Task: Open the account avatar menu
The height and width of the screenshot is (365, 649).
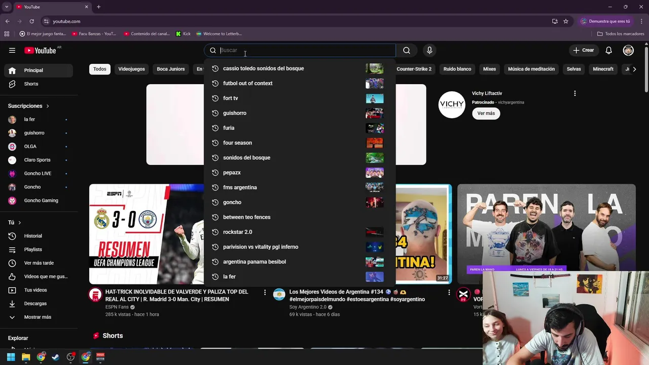Action: click(628, 50)
